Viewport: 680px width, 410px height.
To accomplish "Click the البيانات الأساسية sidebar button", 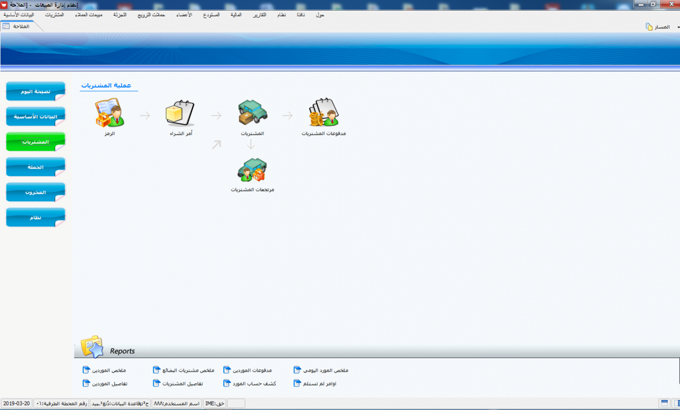I will click(x=36, y=116).
